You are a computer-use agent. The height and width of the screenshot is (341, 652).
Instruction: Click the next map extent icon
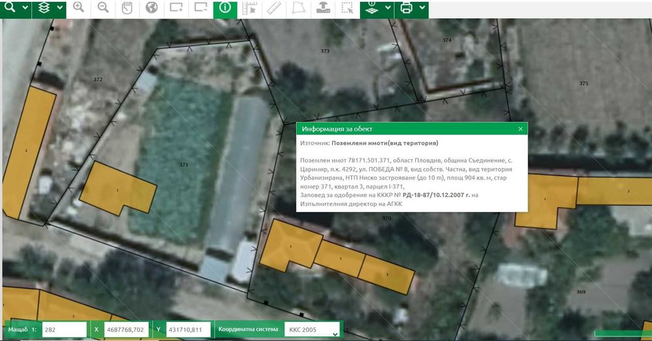coord(176,8)
